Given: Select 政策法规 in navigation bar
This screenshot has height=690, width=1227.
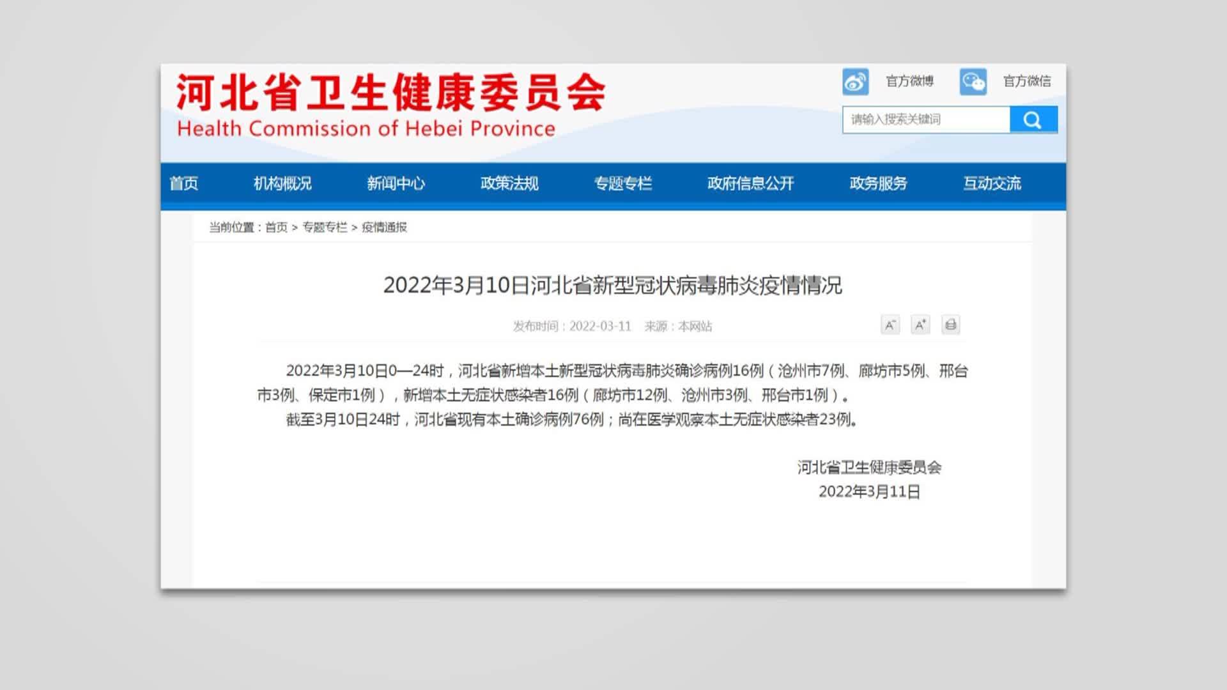Looking at the screenshot, I should tap(509, 184).
